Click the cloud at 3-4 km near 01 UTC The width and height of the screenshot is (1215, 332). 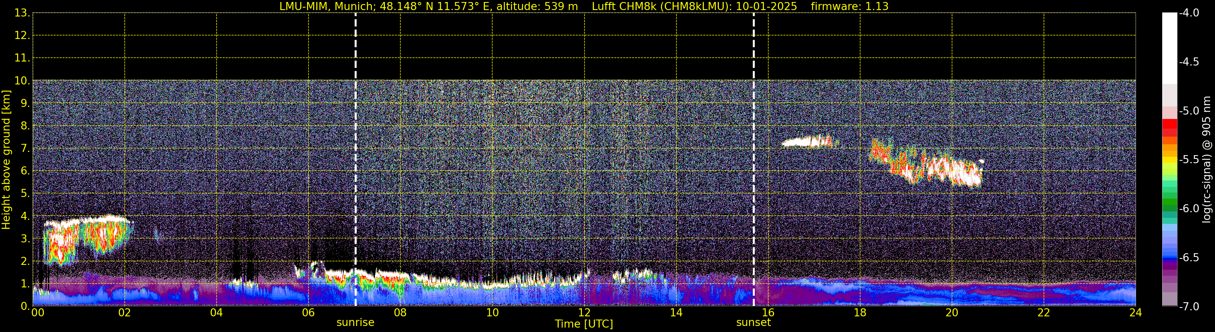88,240
